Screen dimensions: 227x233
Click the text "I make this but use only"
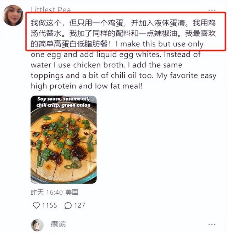point(160,44)
